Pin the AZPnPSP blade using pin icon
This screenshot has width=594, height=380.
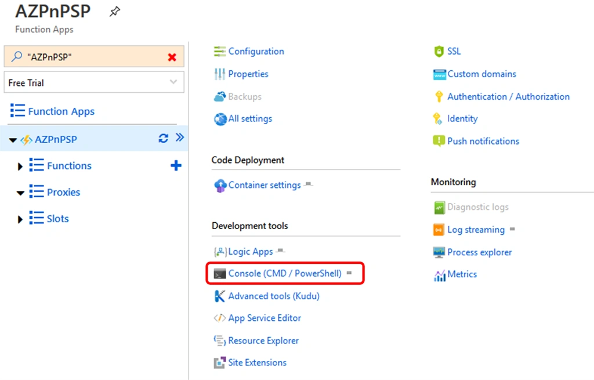(x=115, y=12)
